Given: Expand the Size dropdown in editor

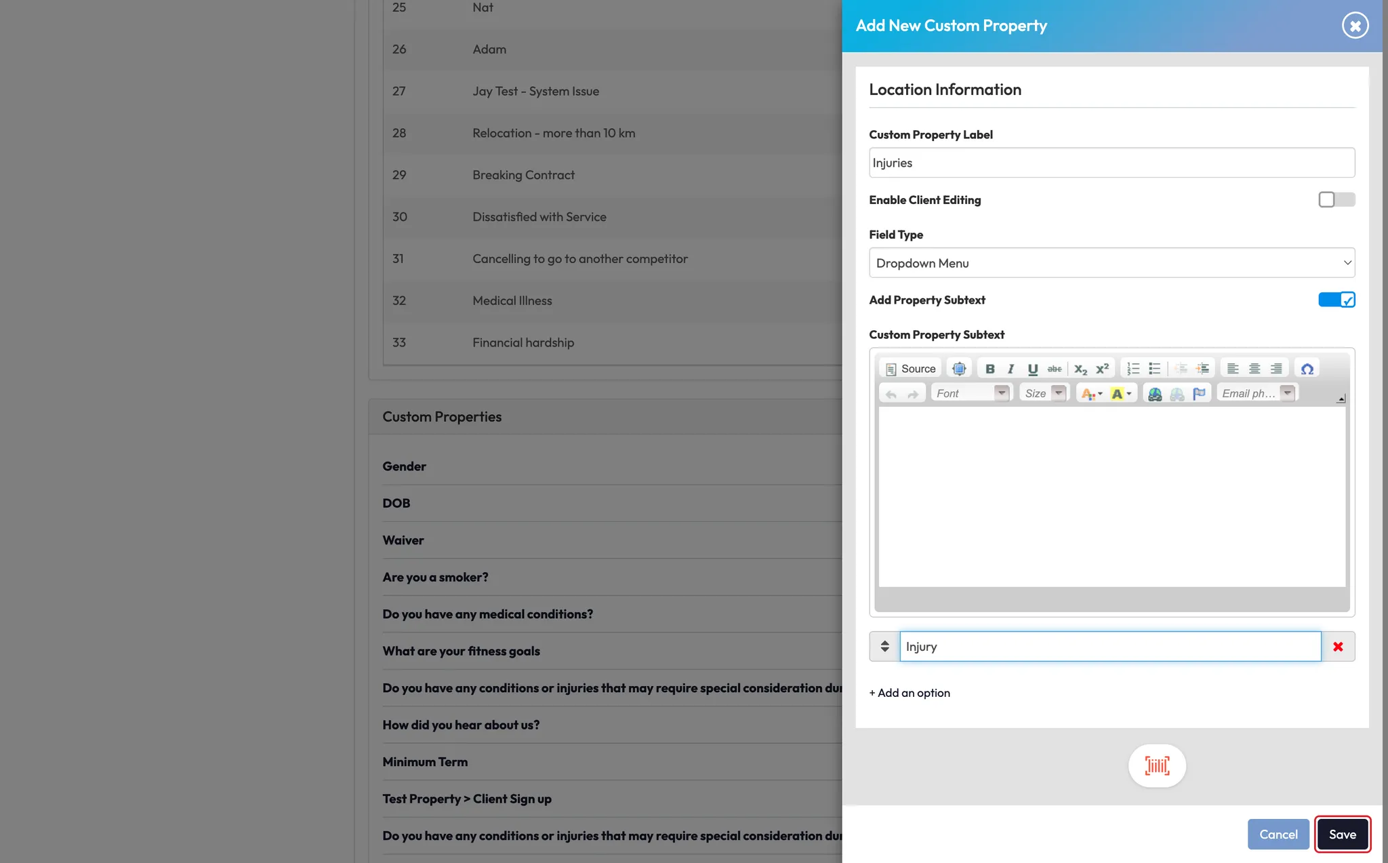Looking at the screenshot, I should pyautogui.click(x=1044, y=394).
